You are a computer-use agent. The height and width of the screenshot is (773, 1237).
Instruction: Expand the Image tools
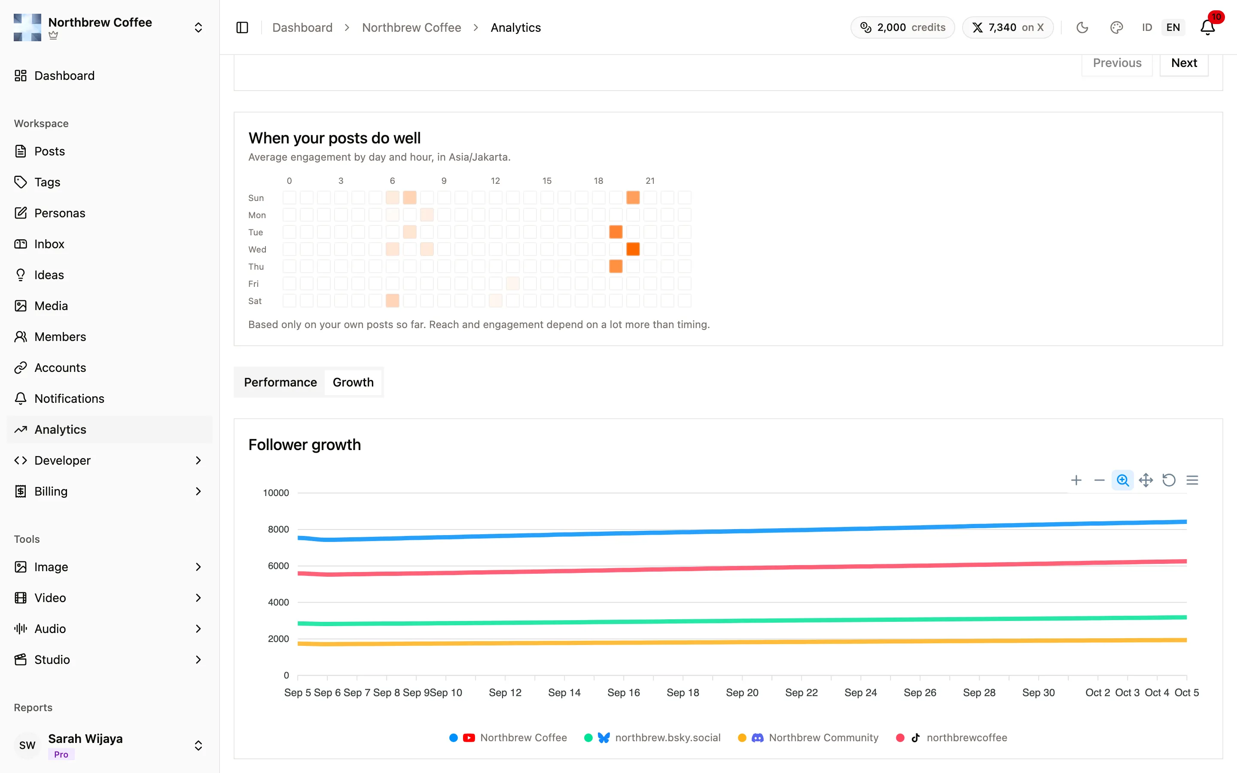click(110, 567)
